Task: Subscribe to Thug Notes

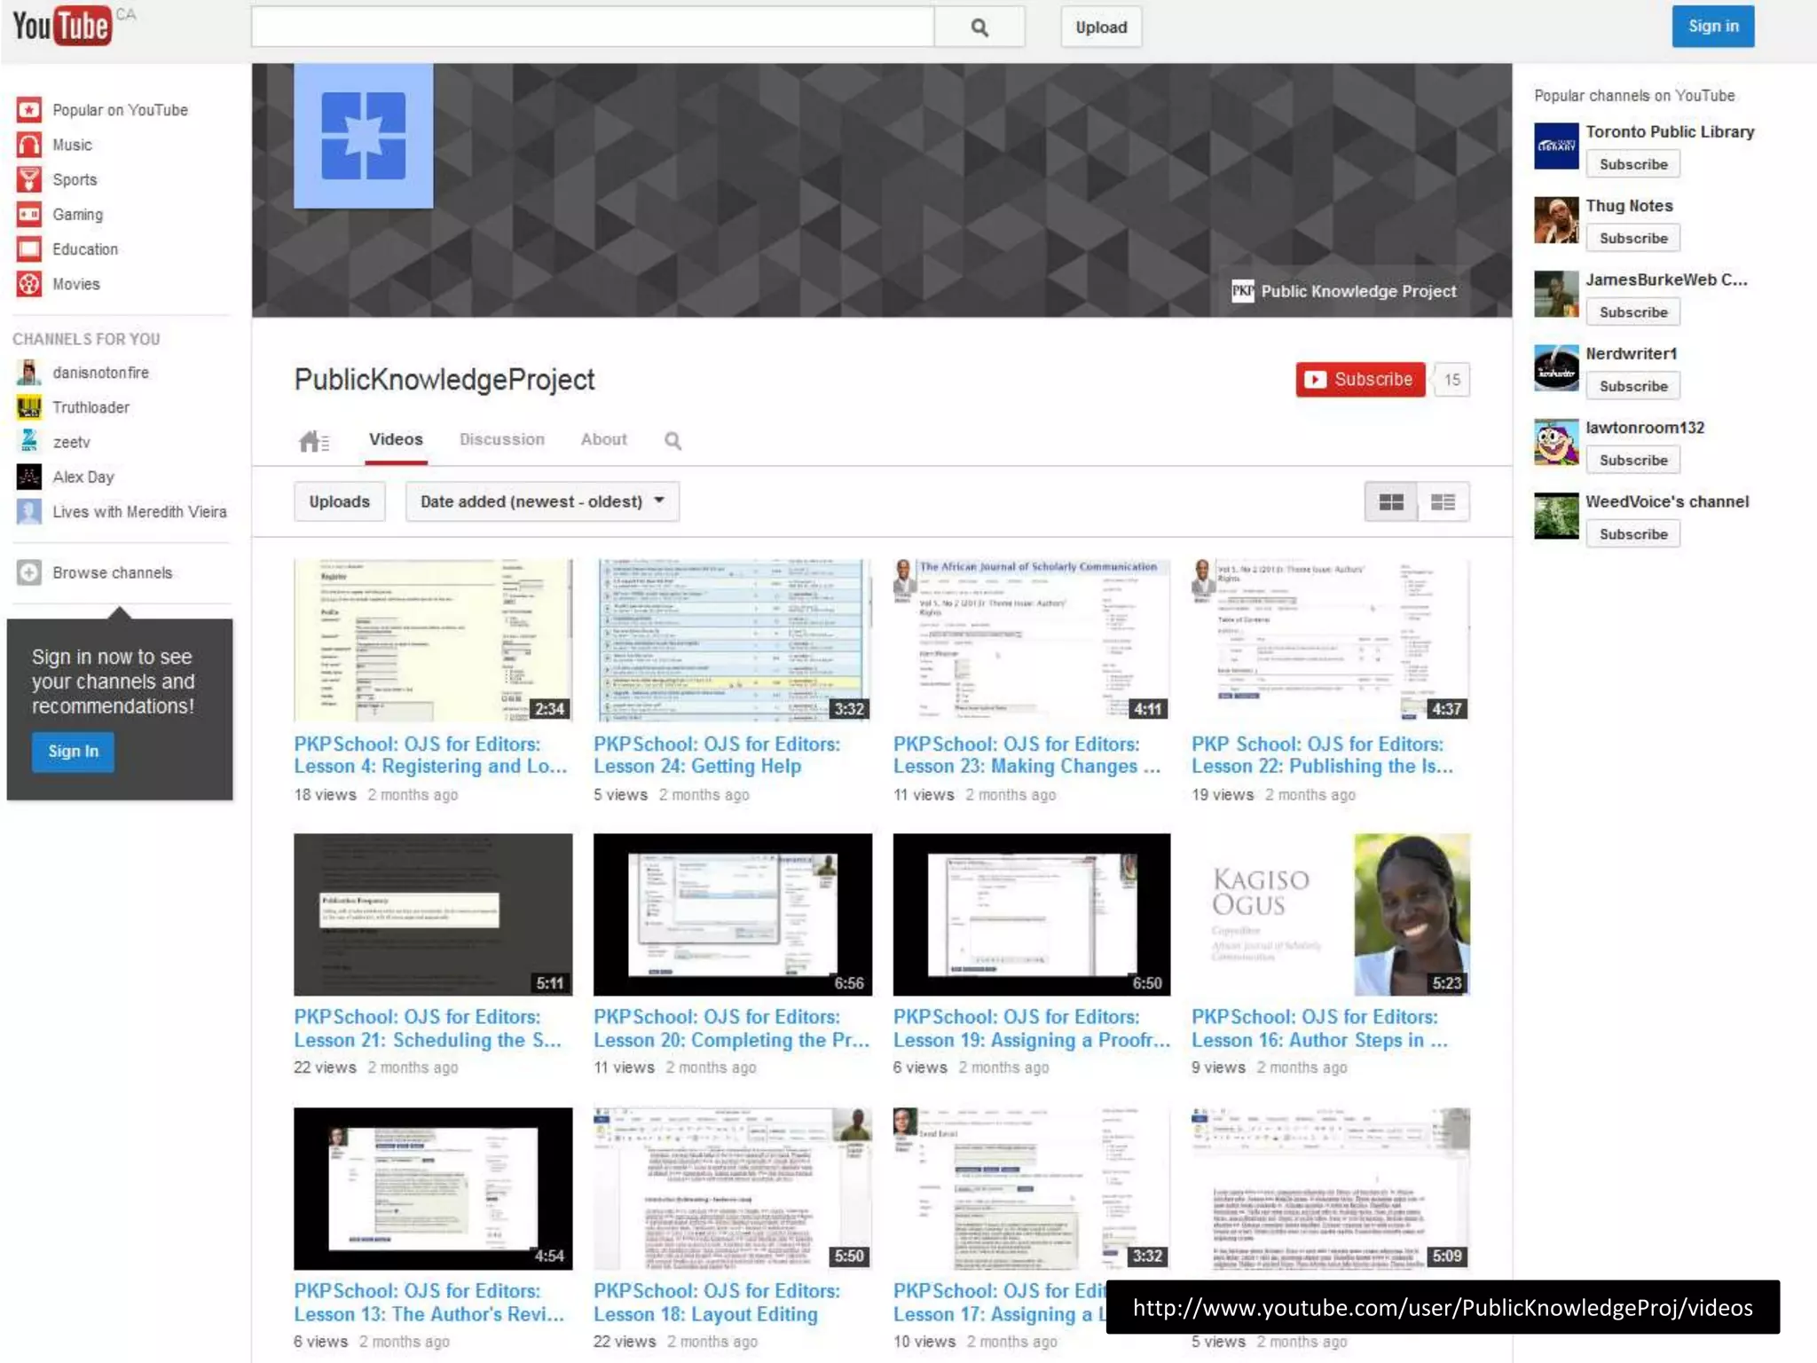Action: point(1633,239)
